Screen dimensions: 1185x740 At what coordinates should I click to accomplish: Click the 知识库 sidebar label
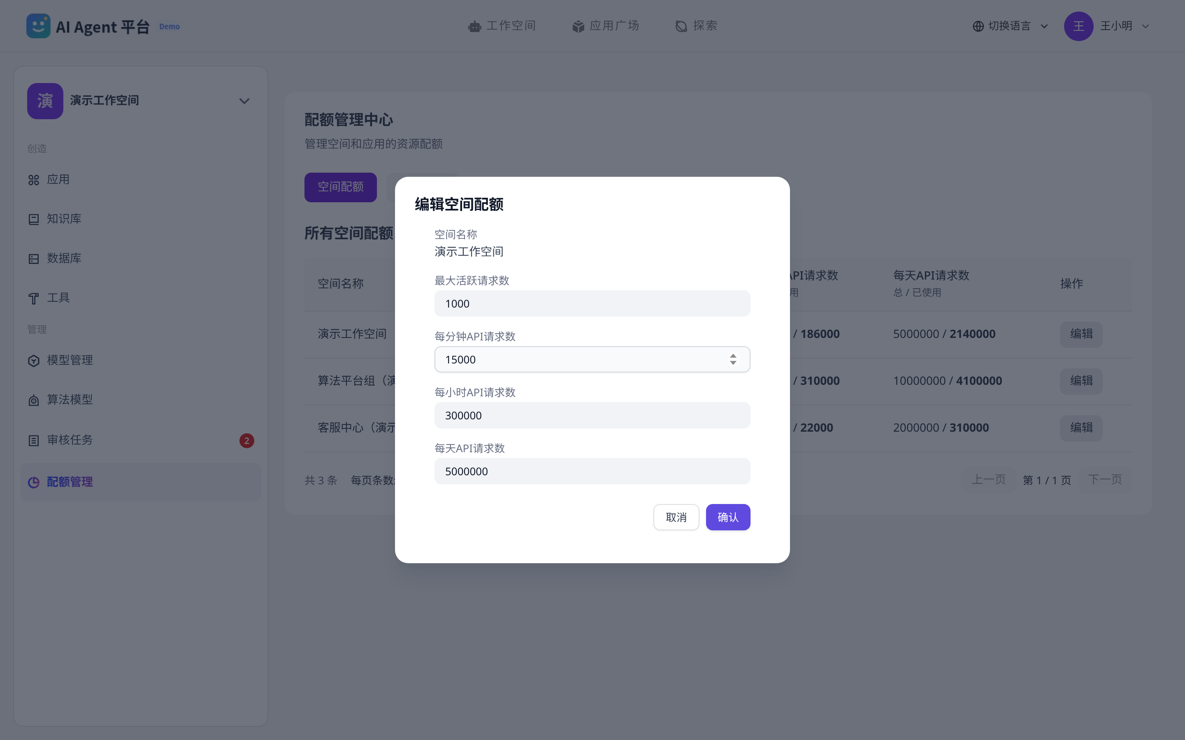64,219
